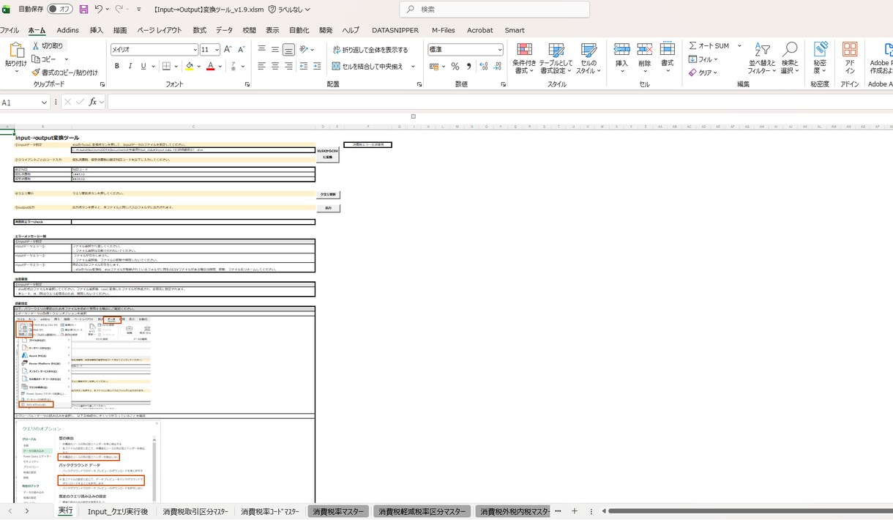This screenshot has width=893, height=520.
Task: Click the Delete cells (削除) icon
Action: click(644, 49)
